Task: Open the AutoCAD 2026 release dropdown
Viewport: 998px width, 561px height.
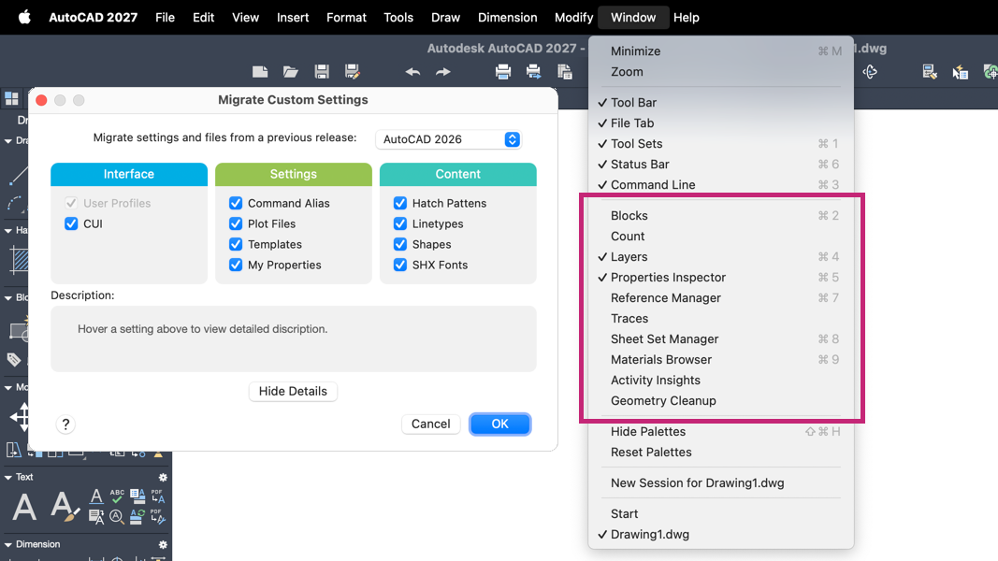Action: (x=449, y=139)
